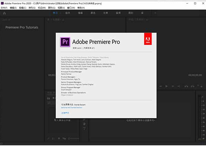Viewport: 206px width, 146px height.
Task: Click Group Program Manager credit heading
Action: [70, 87]
